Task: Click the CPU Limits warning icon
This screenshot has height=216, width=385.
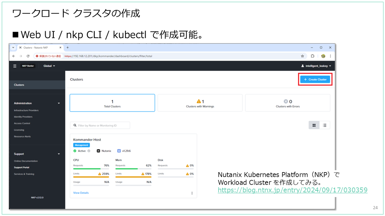Action: [x=100, y=174]
